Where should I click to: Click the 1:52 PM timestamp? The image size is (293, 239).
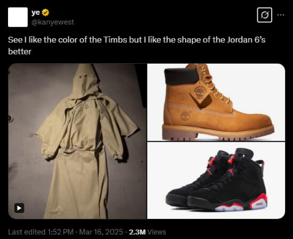(x=61, y=232)
